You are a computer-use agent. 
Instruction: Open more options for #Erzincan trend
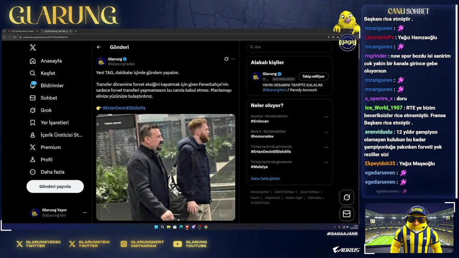(x=326, y=117)
